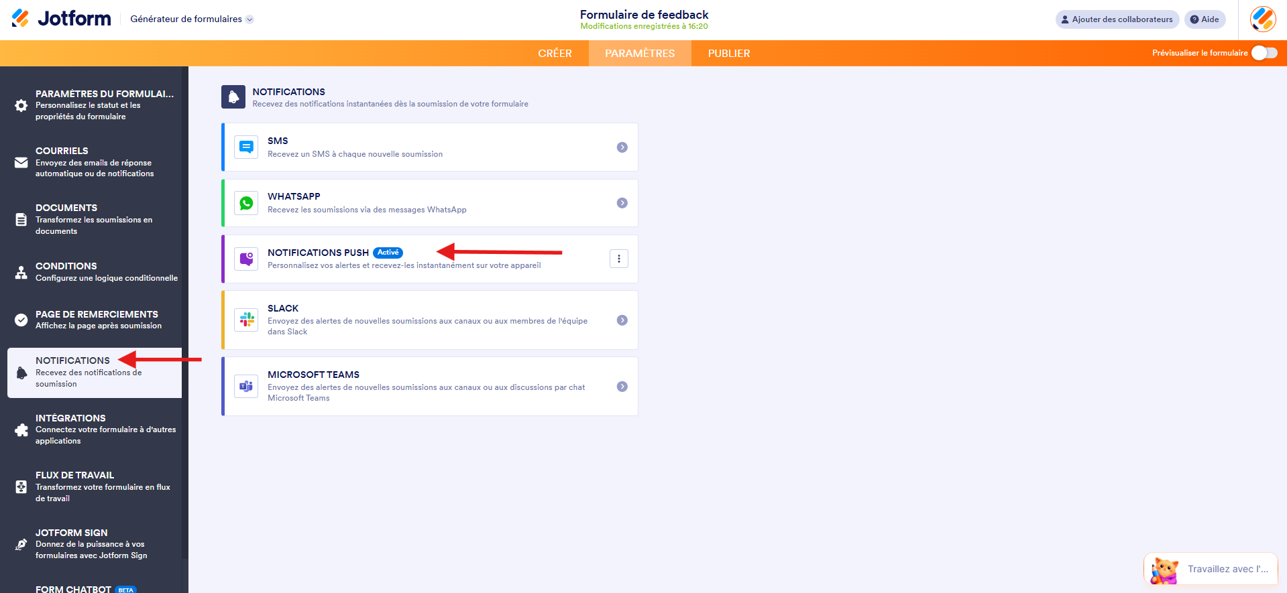Screen dimensions: 1287x593
Task: Click the Formulaire de feedback title
Action: tap(644, 15)
